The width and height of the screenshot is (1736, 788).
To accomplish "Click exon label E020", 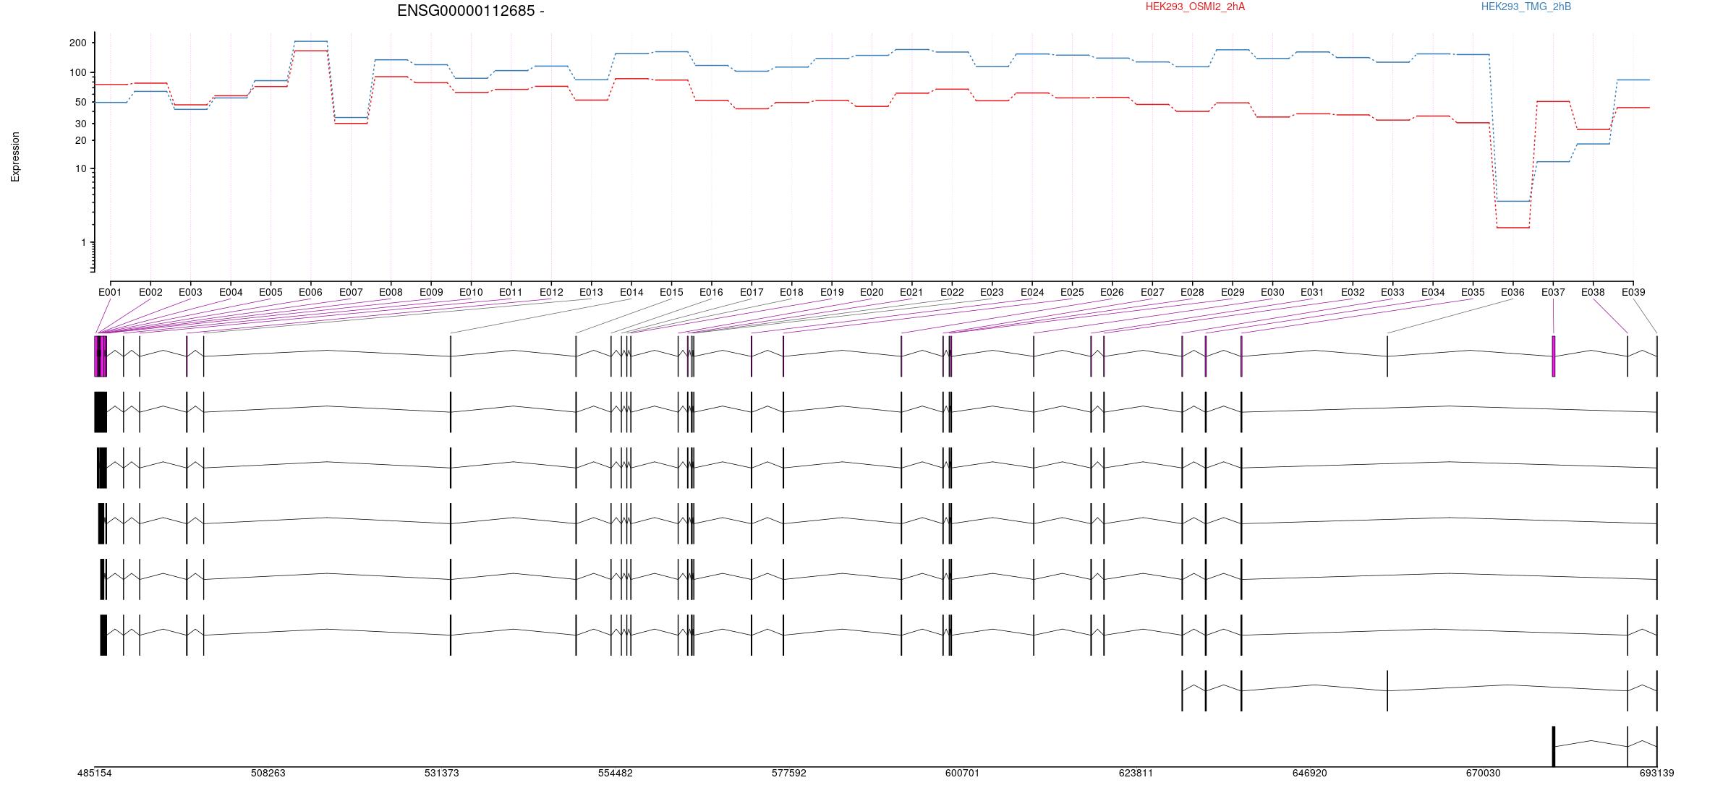I will pyautogui.click(x=872, y=292).
